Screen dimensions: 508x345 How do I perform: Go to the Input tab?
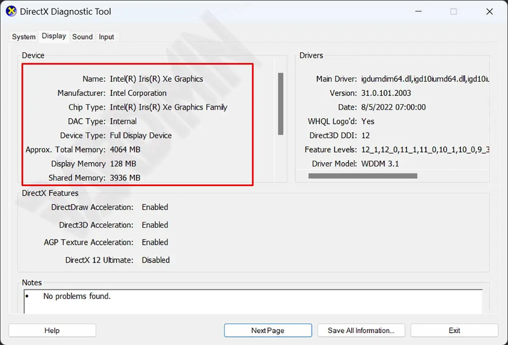tap(106, 37)
